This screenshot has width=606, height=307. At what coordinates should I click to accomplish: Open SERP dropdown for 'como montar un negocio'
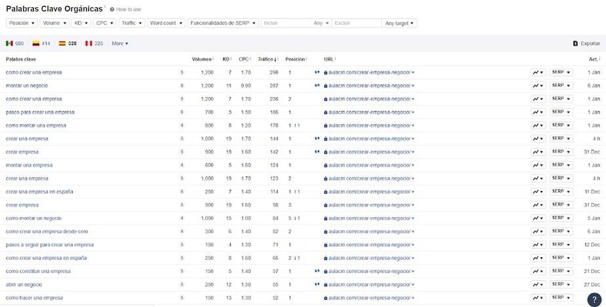(x=561, y=218)
